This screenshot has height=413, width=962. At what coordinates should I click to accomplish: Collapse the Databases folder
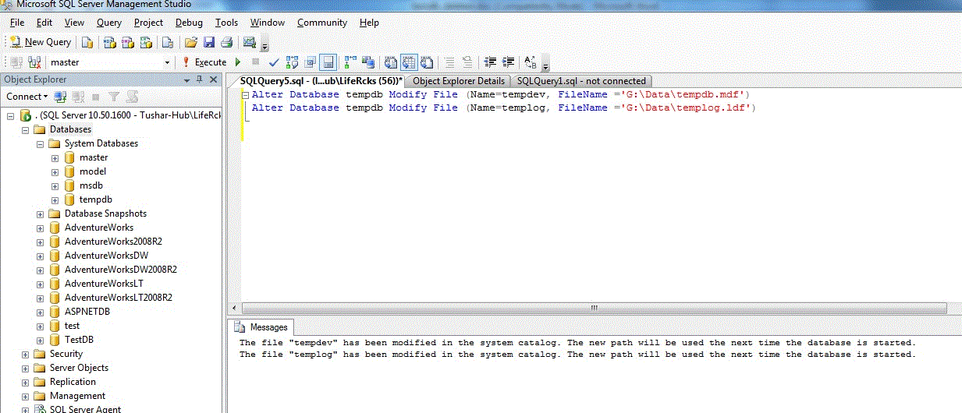tap(25, 129)
